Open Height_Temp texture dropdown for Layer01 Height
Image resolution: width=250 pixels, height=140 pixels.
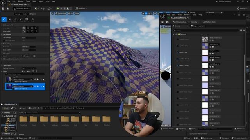214,64
